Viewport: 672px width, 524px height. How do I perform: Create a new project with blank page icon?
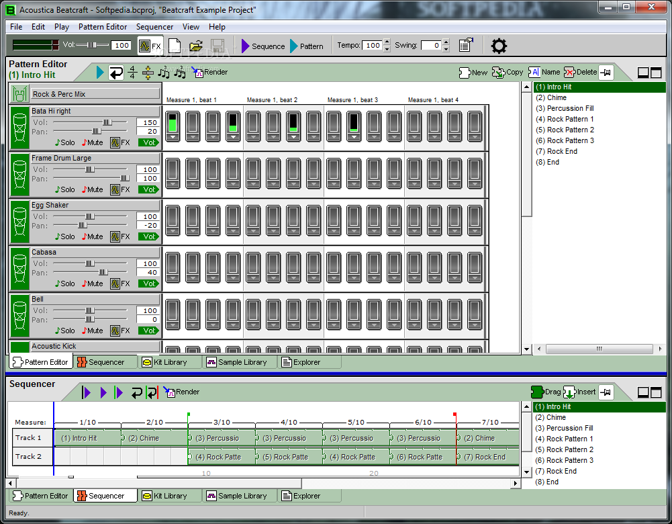pyautogui.click(x=175, y=46)
